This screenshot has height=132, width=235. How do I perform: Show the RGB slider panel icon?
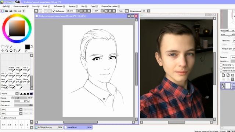[7, 11]
